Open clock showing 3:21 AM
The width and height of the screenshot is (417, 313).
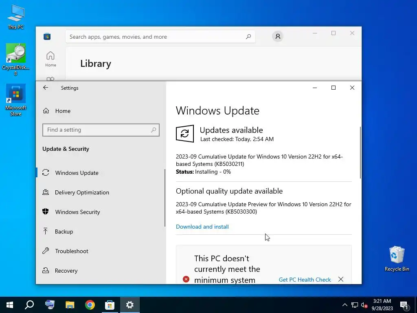[x=382, y=305]
